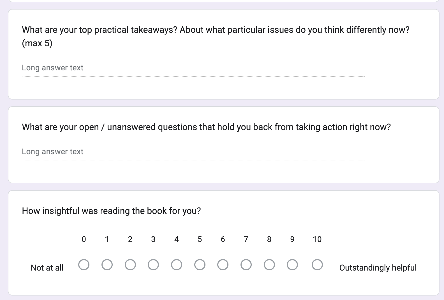Select rating 6 on the insightfulness question
444x300 pixels.
tap(223, 264)
